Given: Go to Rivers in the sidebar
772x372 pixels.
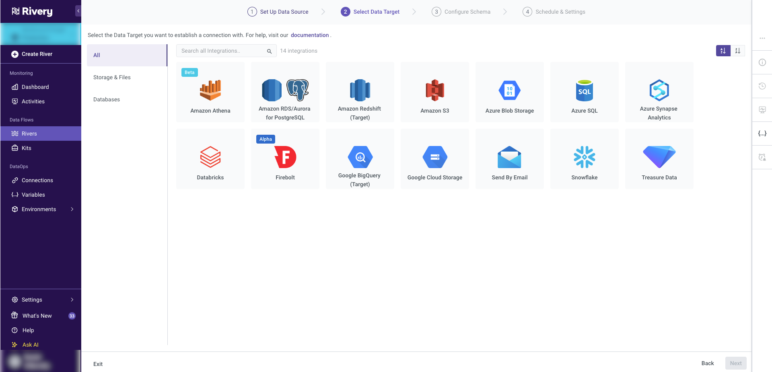Looking at the screenshot, I should (41, 134).
